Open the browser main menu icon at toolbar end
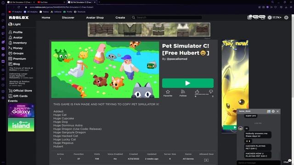 point(291,7)
